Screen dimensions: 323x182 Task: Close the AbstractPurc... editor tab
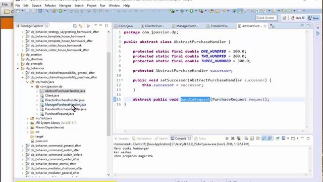[x=265, y=26]
